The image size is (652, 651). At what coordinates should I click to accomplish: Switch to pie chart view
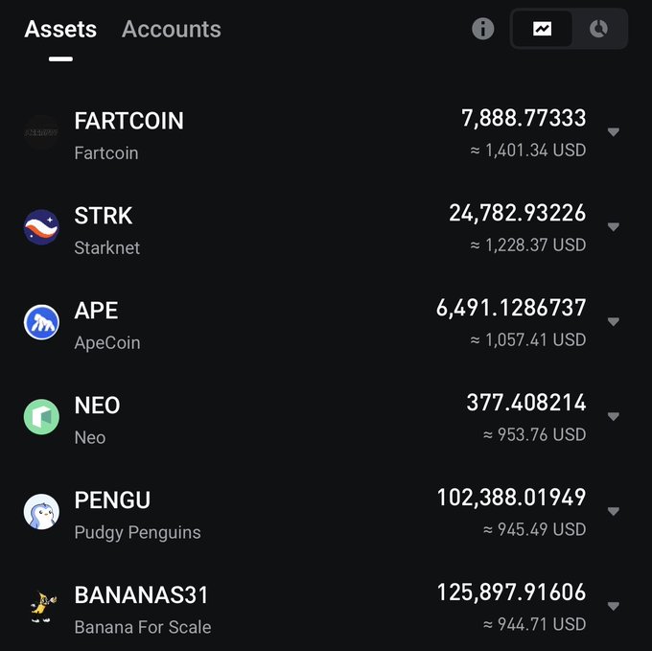pyautogui.click(x=598, y=29)
